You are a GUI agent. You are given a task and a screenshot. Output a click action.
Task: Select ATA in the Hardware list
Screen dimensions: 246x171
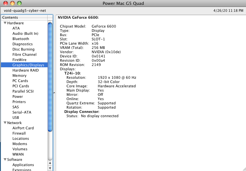coord(16,28)
